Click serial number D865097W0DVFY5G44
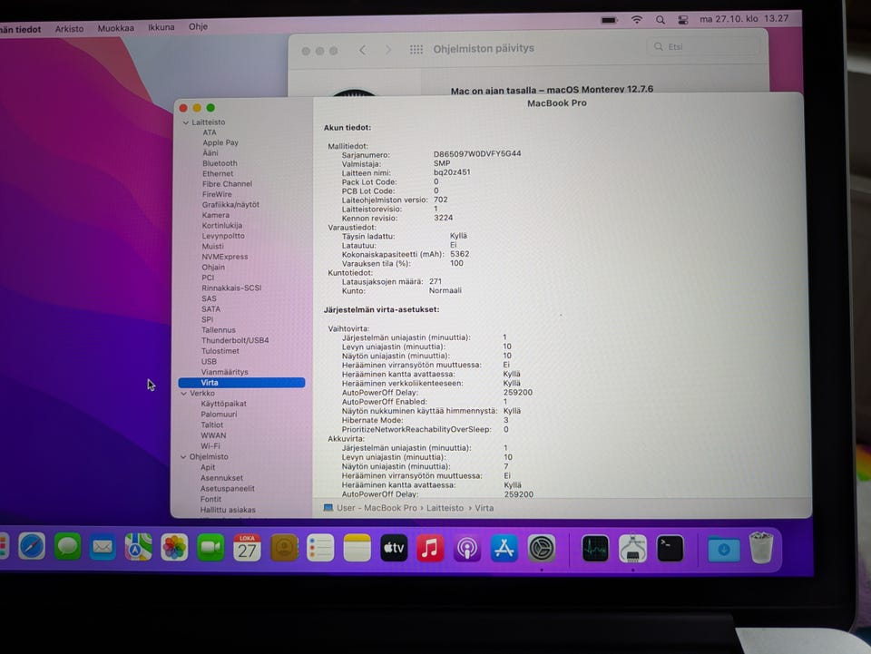The width and height of the screenshot is (871, 654). (477, 154)
